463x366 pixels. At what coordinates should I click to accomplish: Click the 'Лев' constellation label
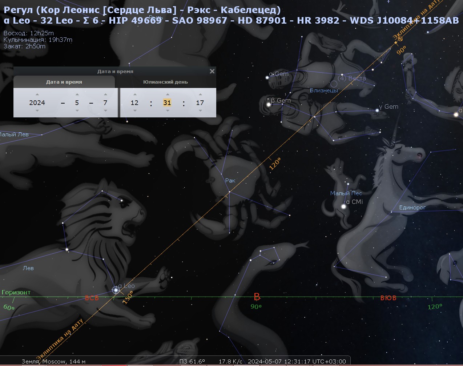point(28,268)
